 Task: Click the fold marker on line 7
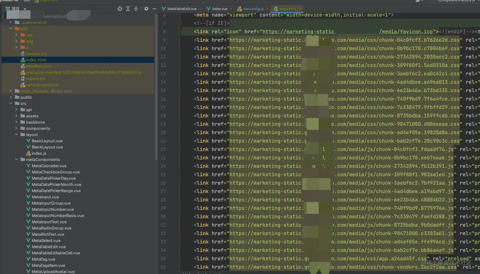coord(180,23)
